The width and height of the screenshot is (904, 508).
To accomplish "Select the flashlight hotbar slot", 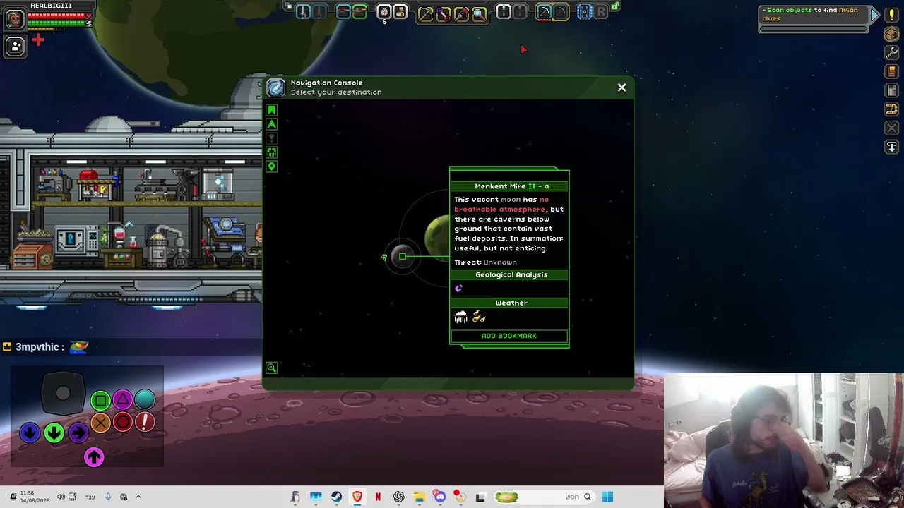I will click(504, 12).
